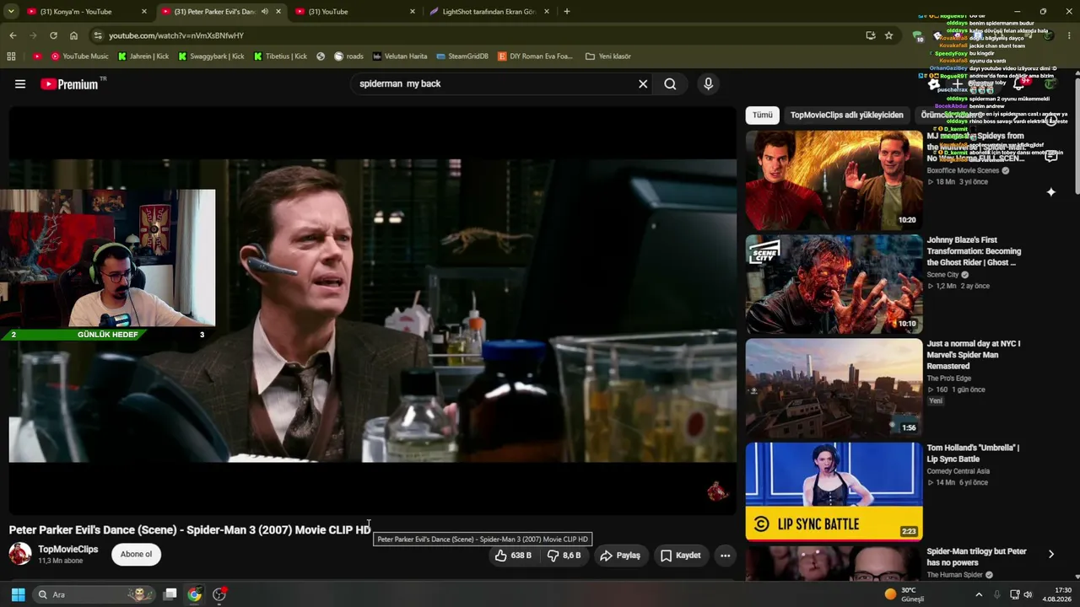Open 'Just a normal day at NYC' thumbnail
The image size is (1080, 607).
click(x=834, y=389)
